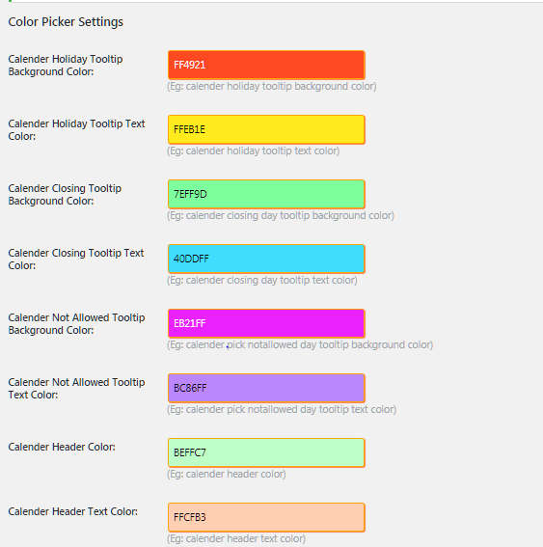The image size is (543, 547).
Task: Select the peach FFCFB3 header text color field
Action: [x=266, y=517]
